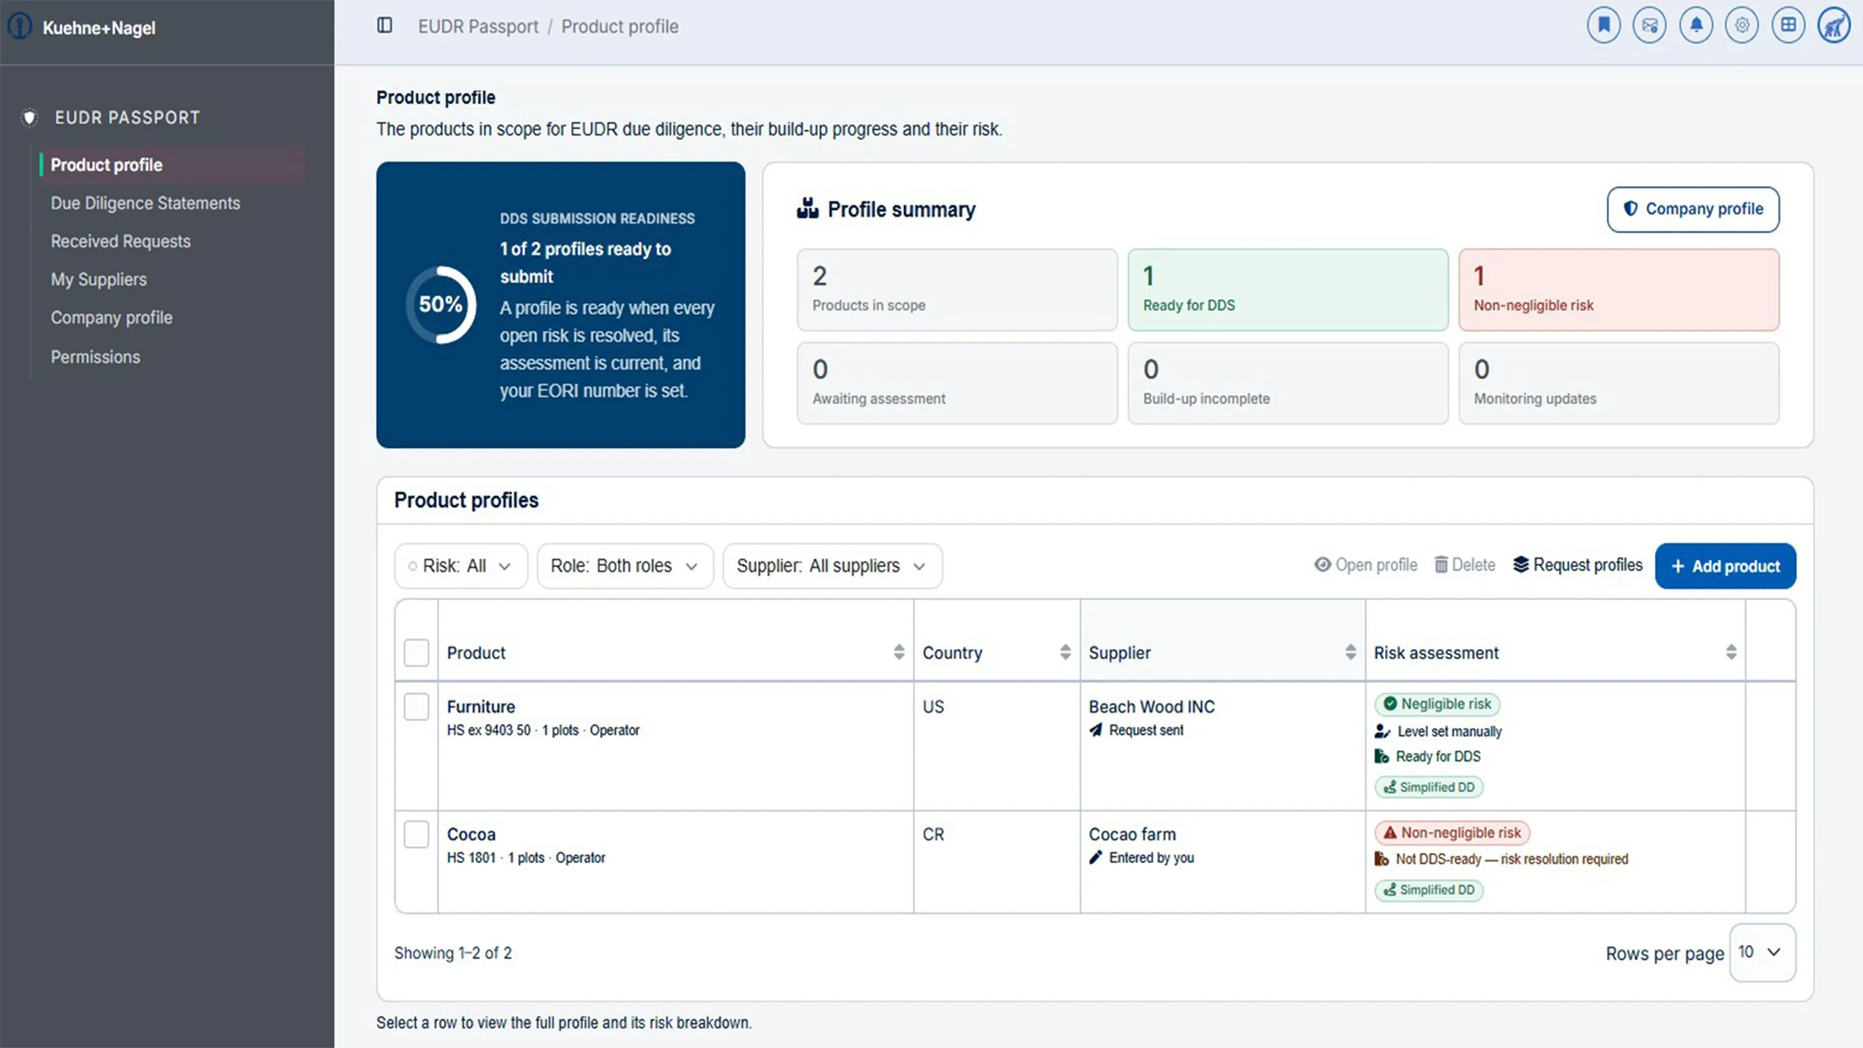The image size is (1863, 1048).
Task: Sort table by Country column arrows
Action: 1065,652
